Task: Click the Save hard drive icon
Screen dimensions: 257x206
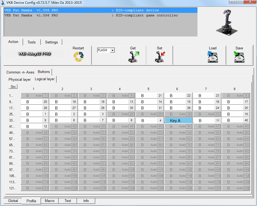Action: (239, 57)
